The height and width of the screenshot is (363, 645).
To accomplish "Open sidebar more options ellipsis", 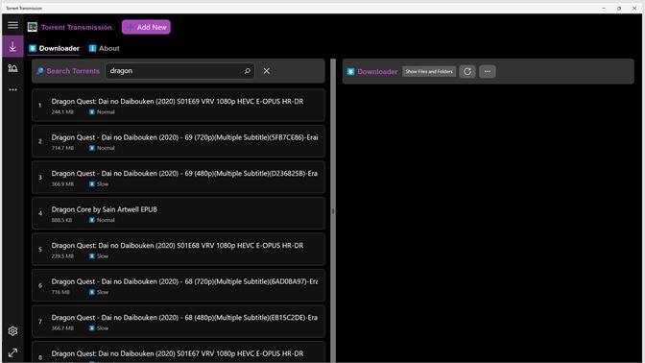I will tap(12, 89).
